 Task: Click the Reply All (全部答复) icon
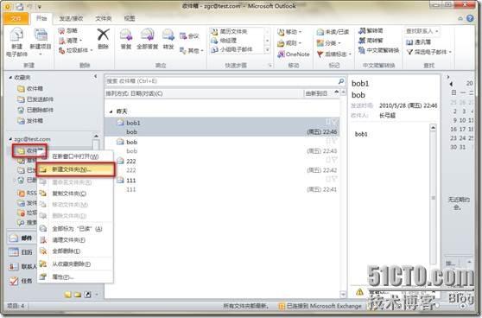click(147, 39)
